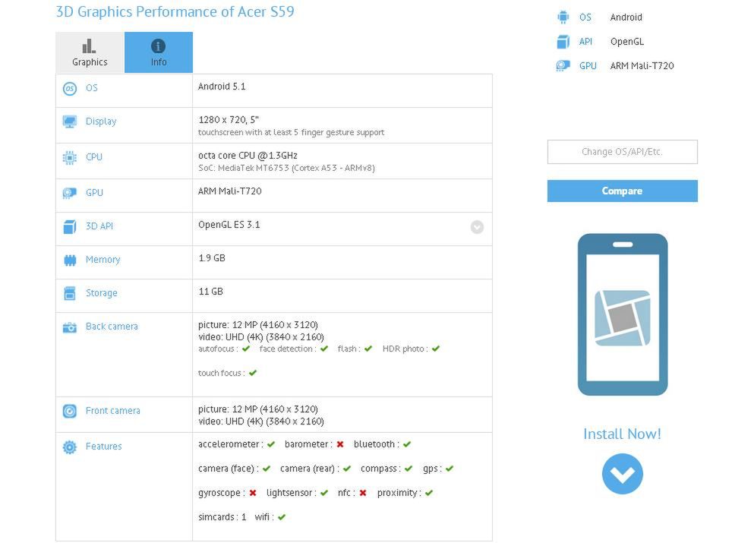
Task: Click the sidebar API label
Action: (x=586, y=42)
